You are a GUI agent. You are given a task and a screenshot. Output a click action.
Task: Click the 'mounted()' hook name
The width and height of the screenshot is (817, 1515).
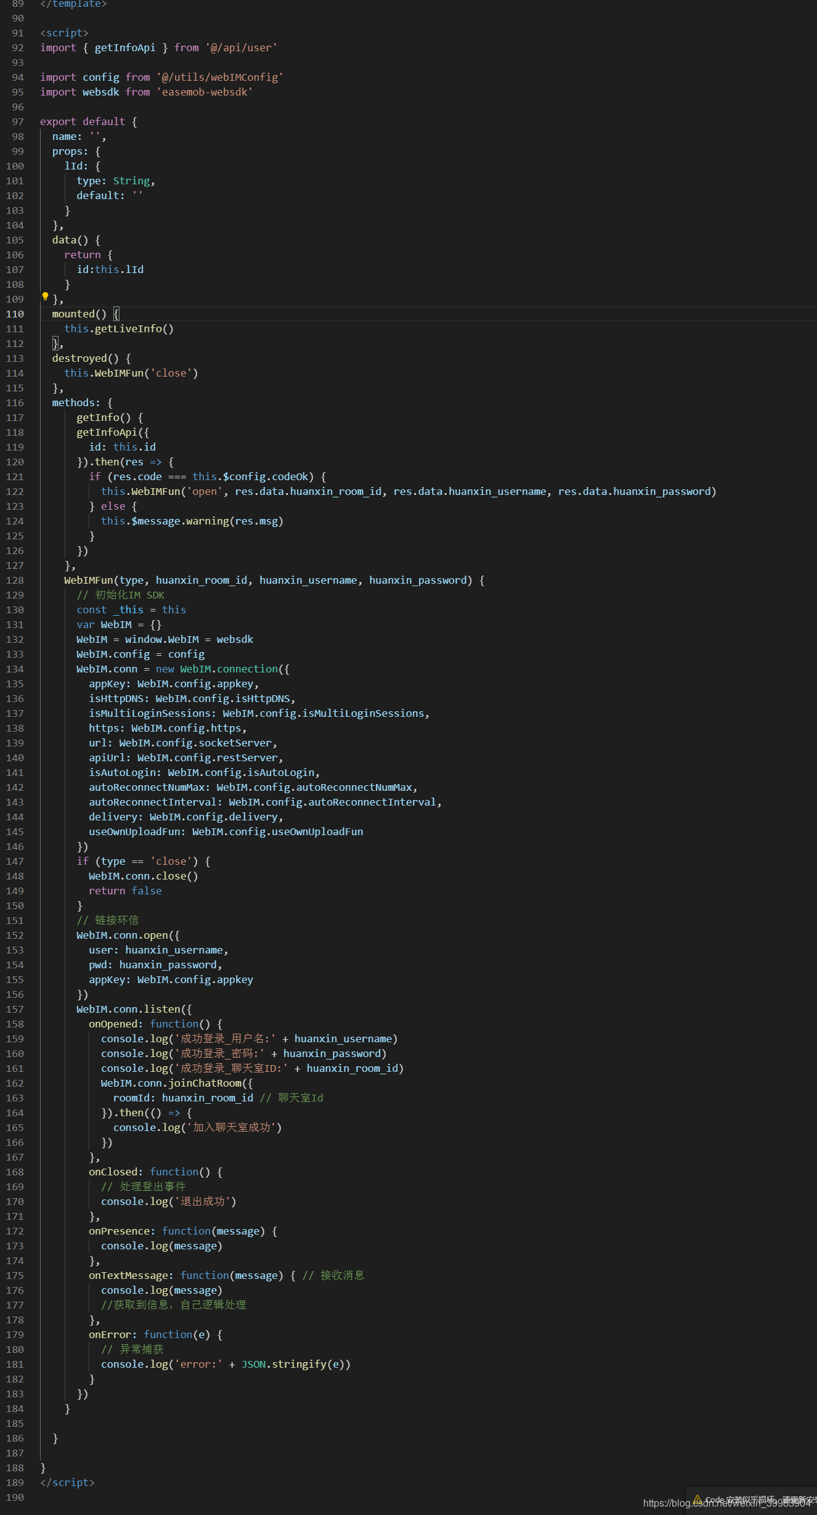click(x=79, y=314)
